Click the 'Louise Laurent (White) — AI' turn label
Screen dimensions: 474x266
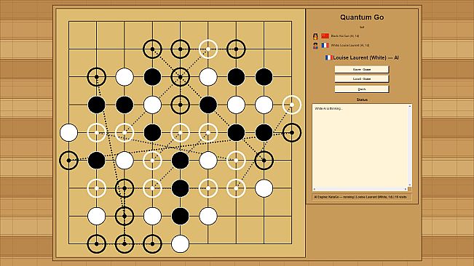366,57
